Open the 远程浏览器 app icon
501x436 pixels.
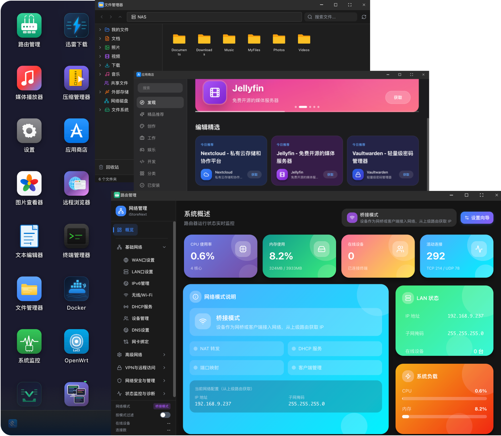(x=76, y=184)
